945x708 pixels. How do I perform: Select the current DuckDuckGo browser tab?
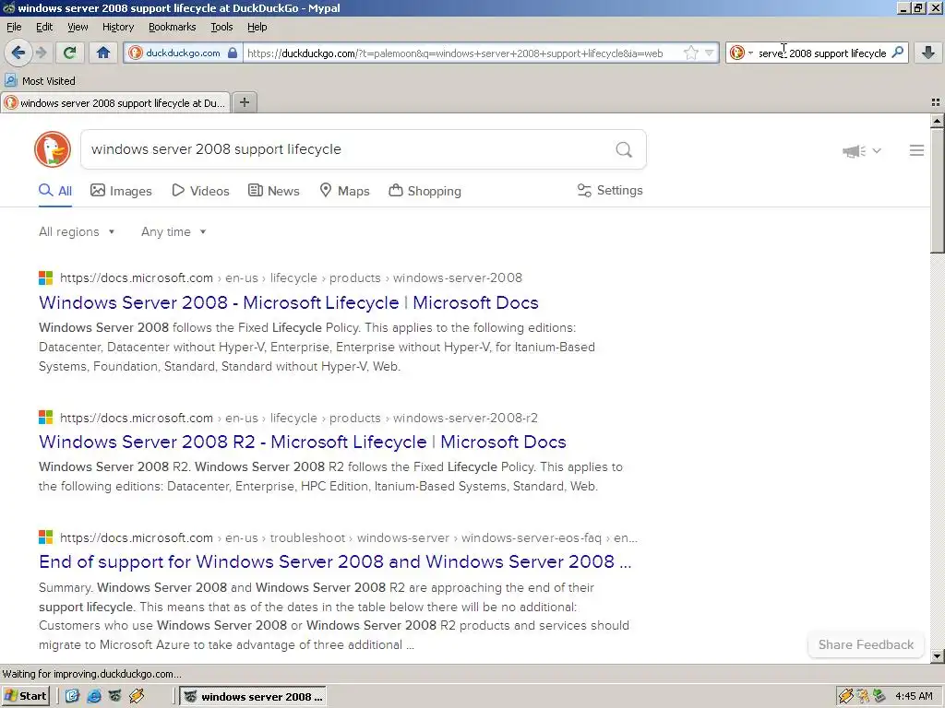(x=115, y=103)
